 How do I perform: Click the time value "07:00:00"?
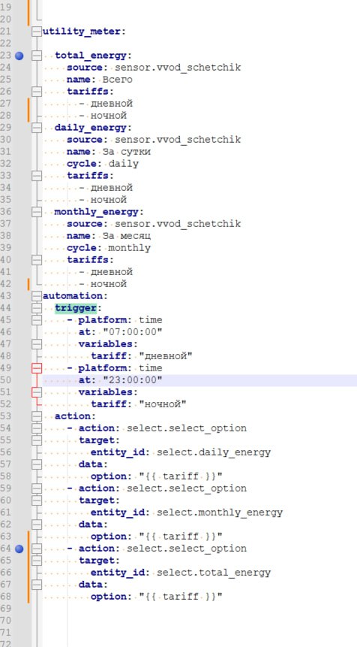[133, 332]
